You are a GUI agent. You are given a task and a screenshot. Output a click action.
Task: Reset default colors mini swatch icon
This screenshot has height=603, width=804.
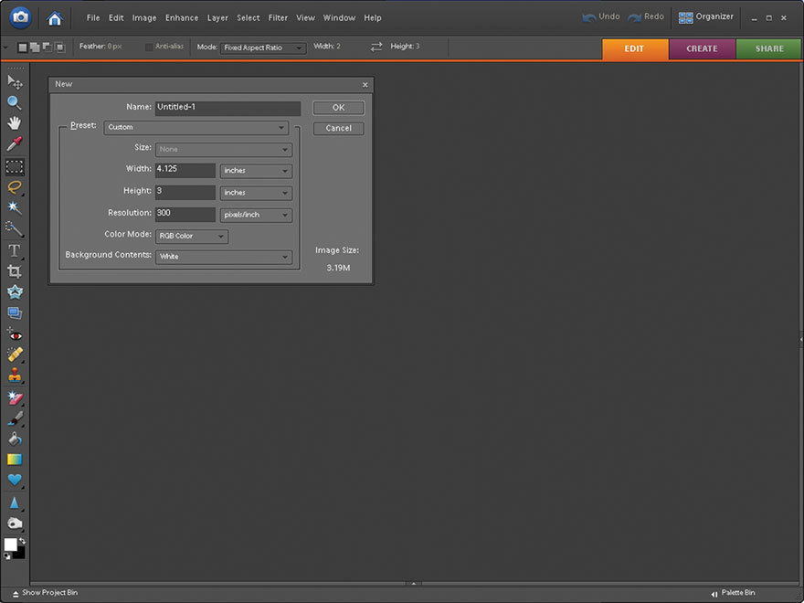coord(6,556)
